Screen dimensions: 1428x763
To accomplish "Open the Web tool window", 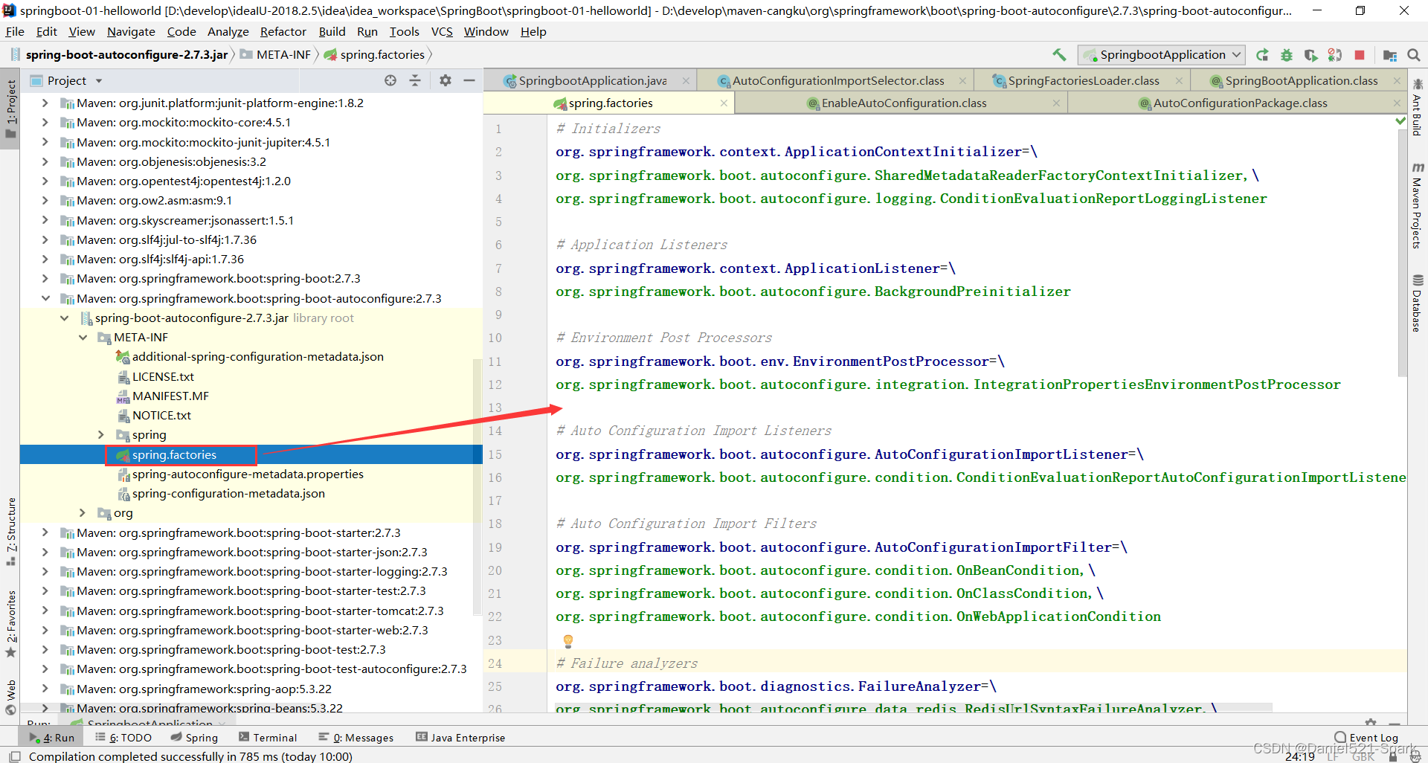I will click(10, 698).
